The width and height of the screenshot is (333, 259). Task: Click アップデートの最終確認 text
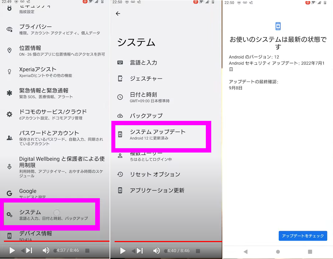tap(254, 82)
